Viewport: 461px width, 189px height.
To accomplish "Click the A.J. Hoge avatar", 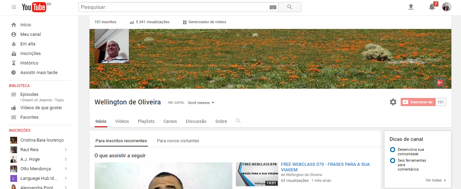I will click(14, 159).
